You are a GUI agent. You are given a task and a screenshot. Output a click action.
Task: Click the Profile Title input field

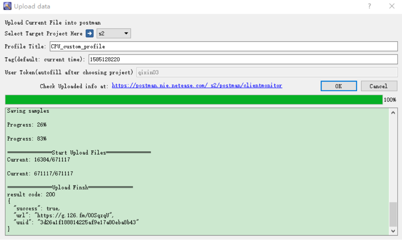[x=221, y=46]
